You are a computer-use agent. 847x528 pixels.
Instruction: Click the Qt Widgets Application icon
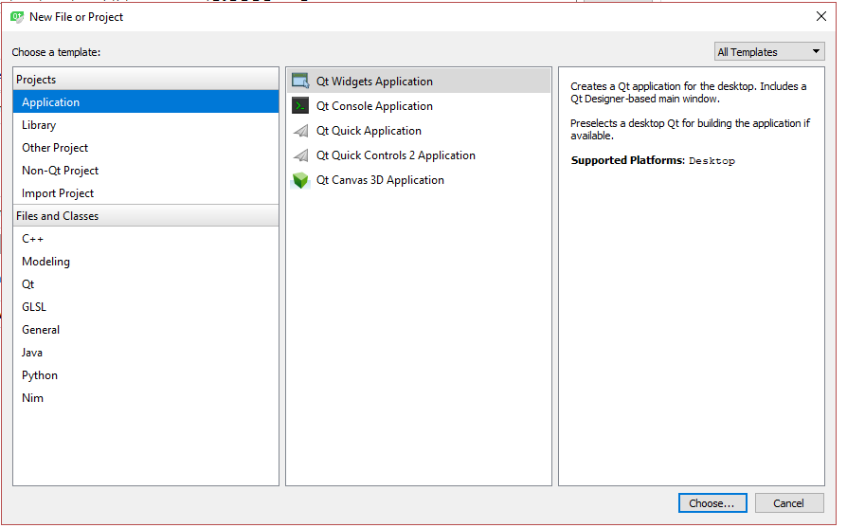click(x=300, y=82)
